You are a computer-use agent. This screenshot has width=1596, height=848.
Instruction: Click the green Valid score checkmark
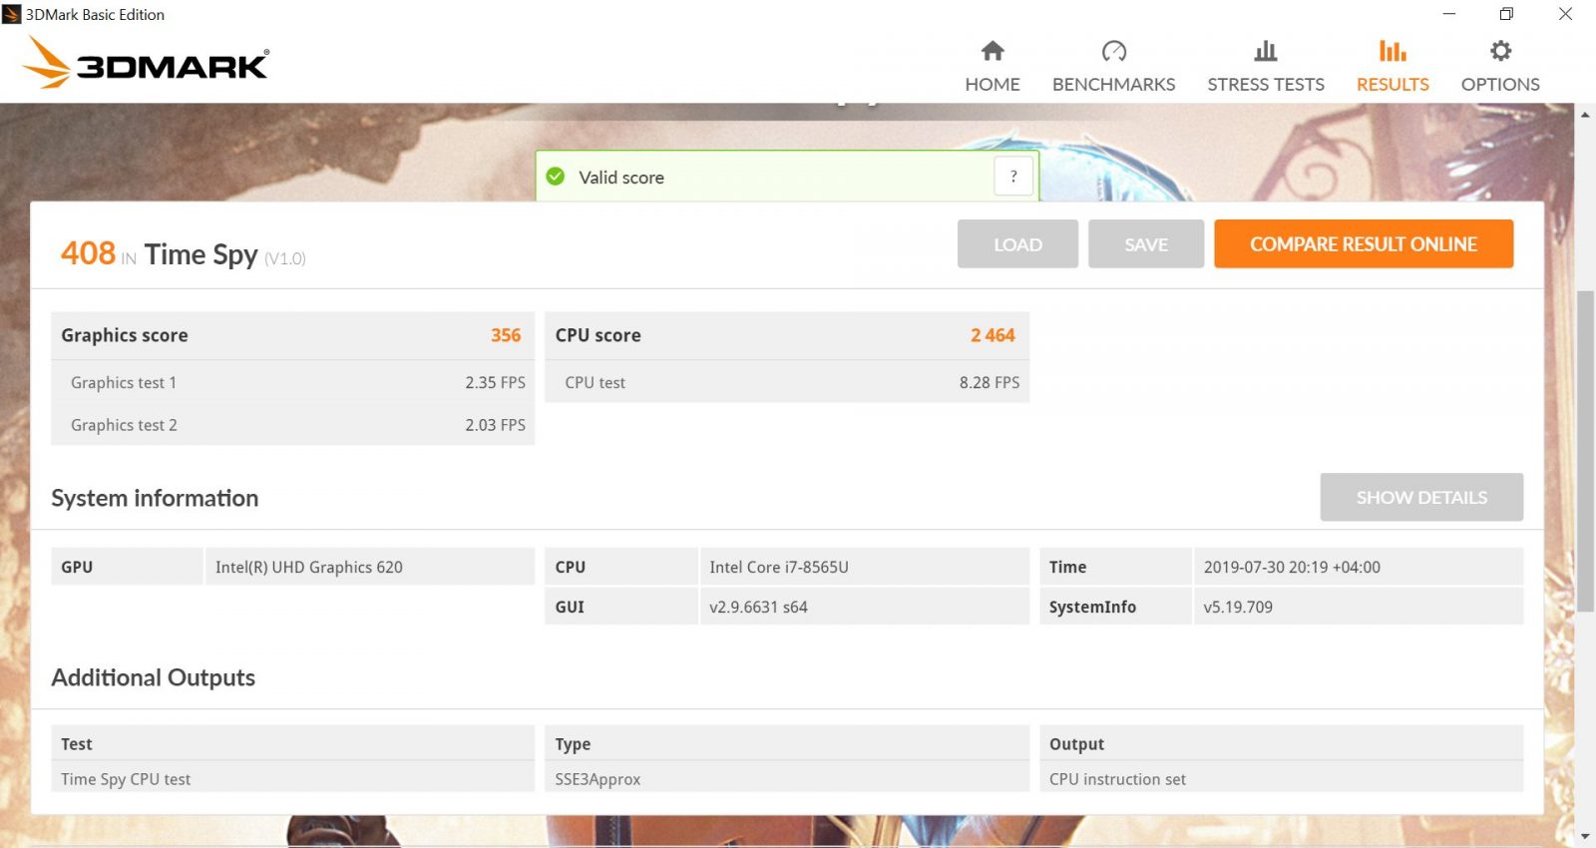tap(556, 177)
